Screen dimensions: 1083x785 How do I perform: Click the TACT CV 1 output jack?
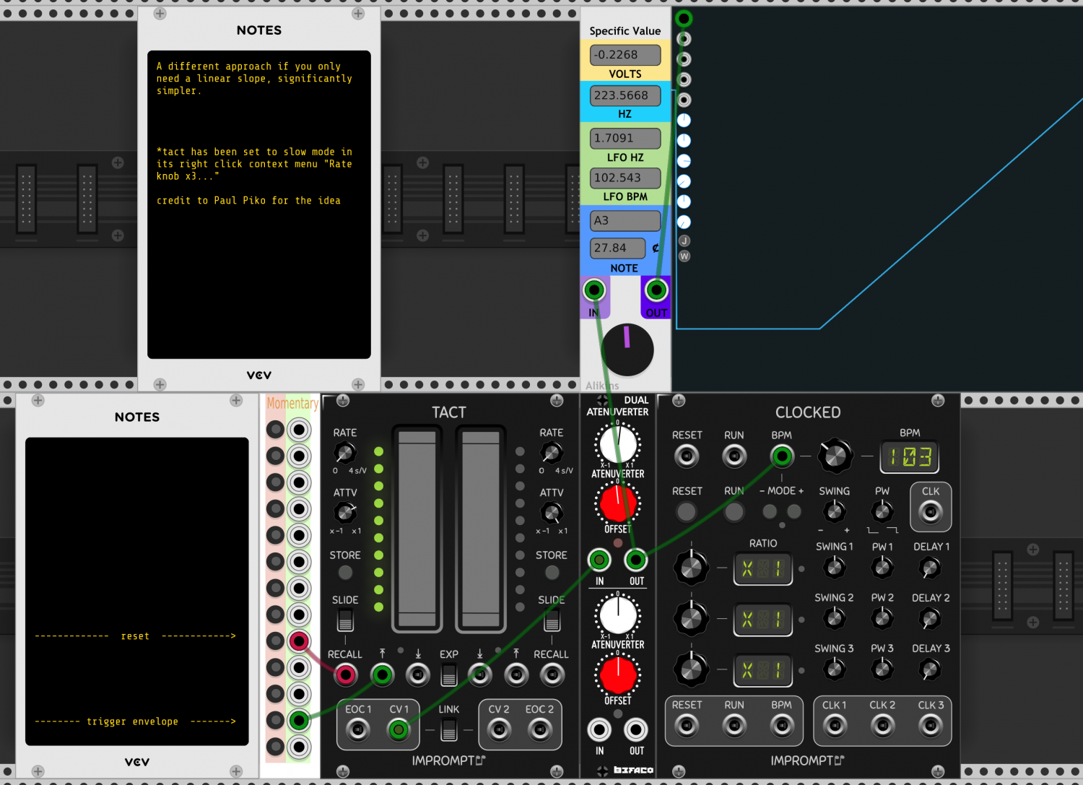pyautogui.click(x=399, y=730)
